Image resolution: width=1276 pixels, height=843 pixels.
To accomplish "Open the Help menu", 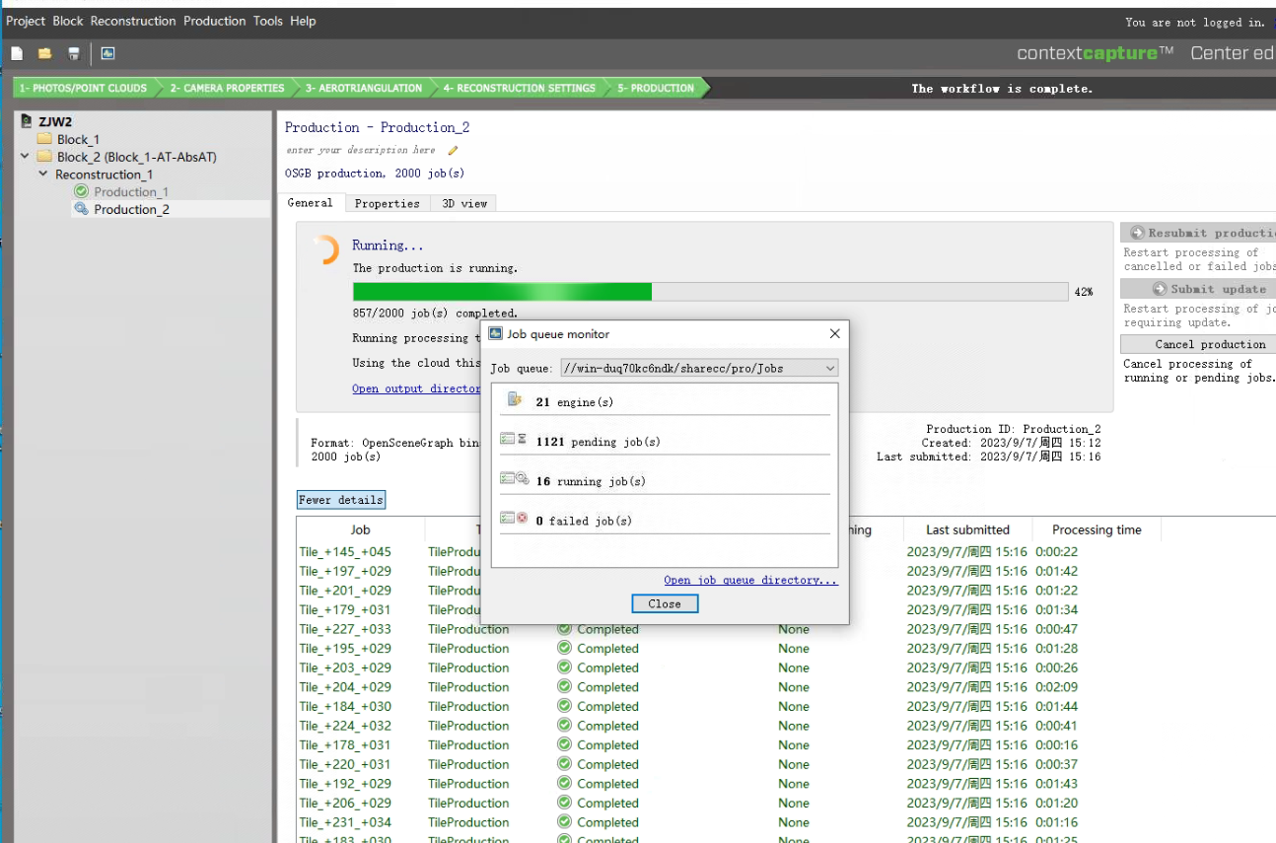I will (303, 21).
